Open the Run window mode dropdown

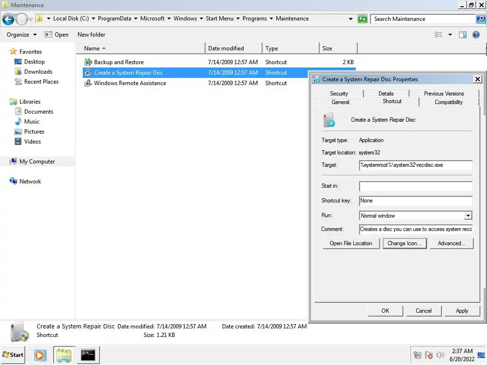point(468,215)
